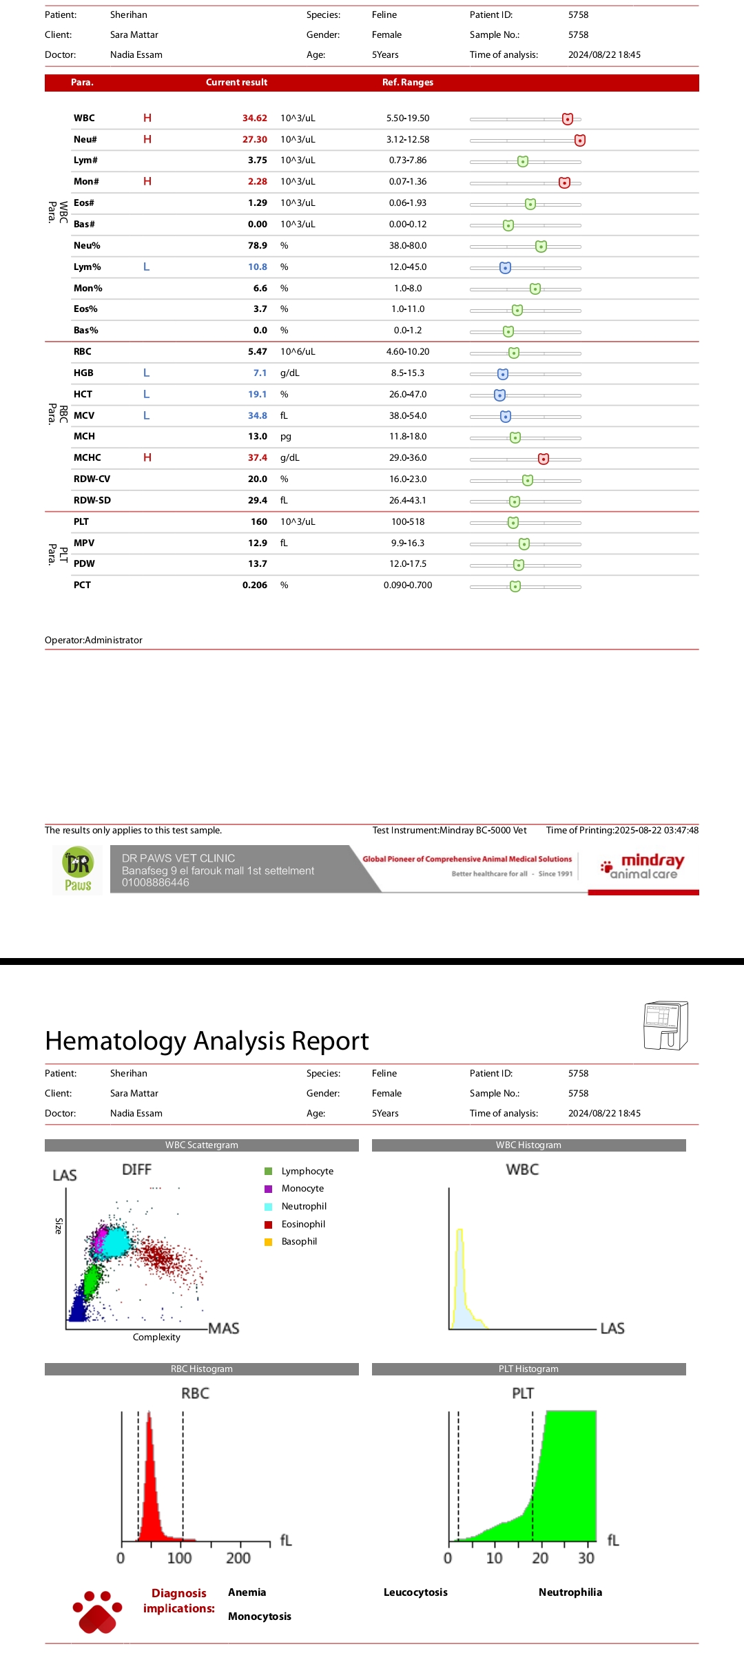This screenshot has width=744, height=1653.
Task: Select the yellow Basophil legend swatch
Action: (x=269, y=1242)
